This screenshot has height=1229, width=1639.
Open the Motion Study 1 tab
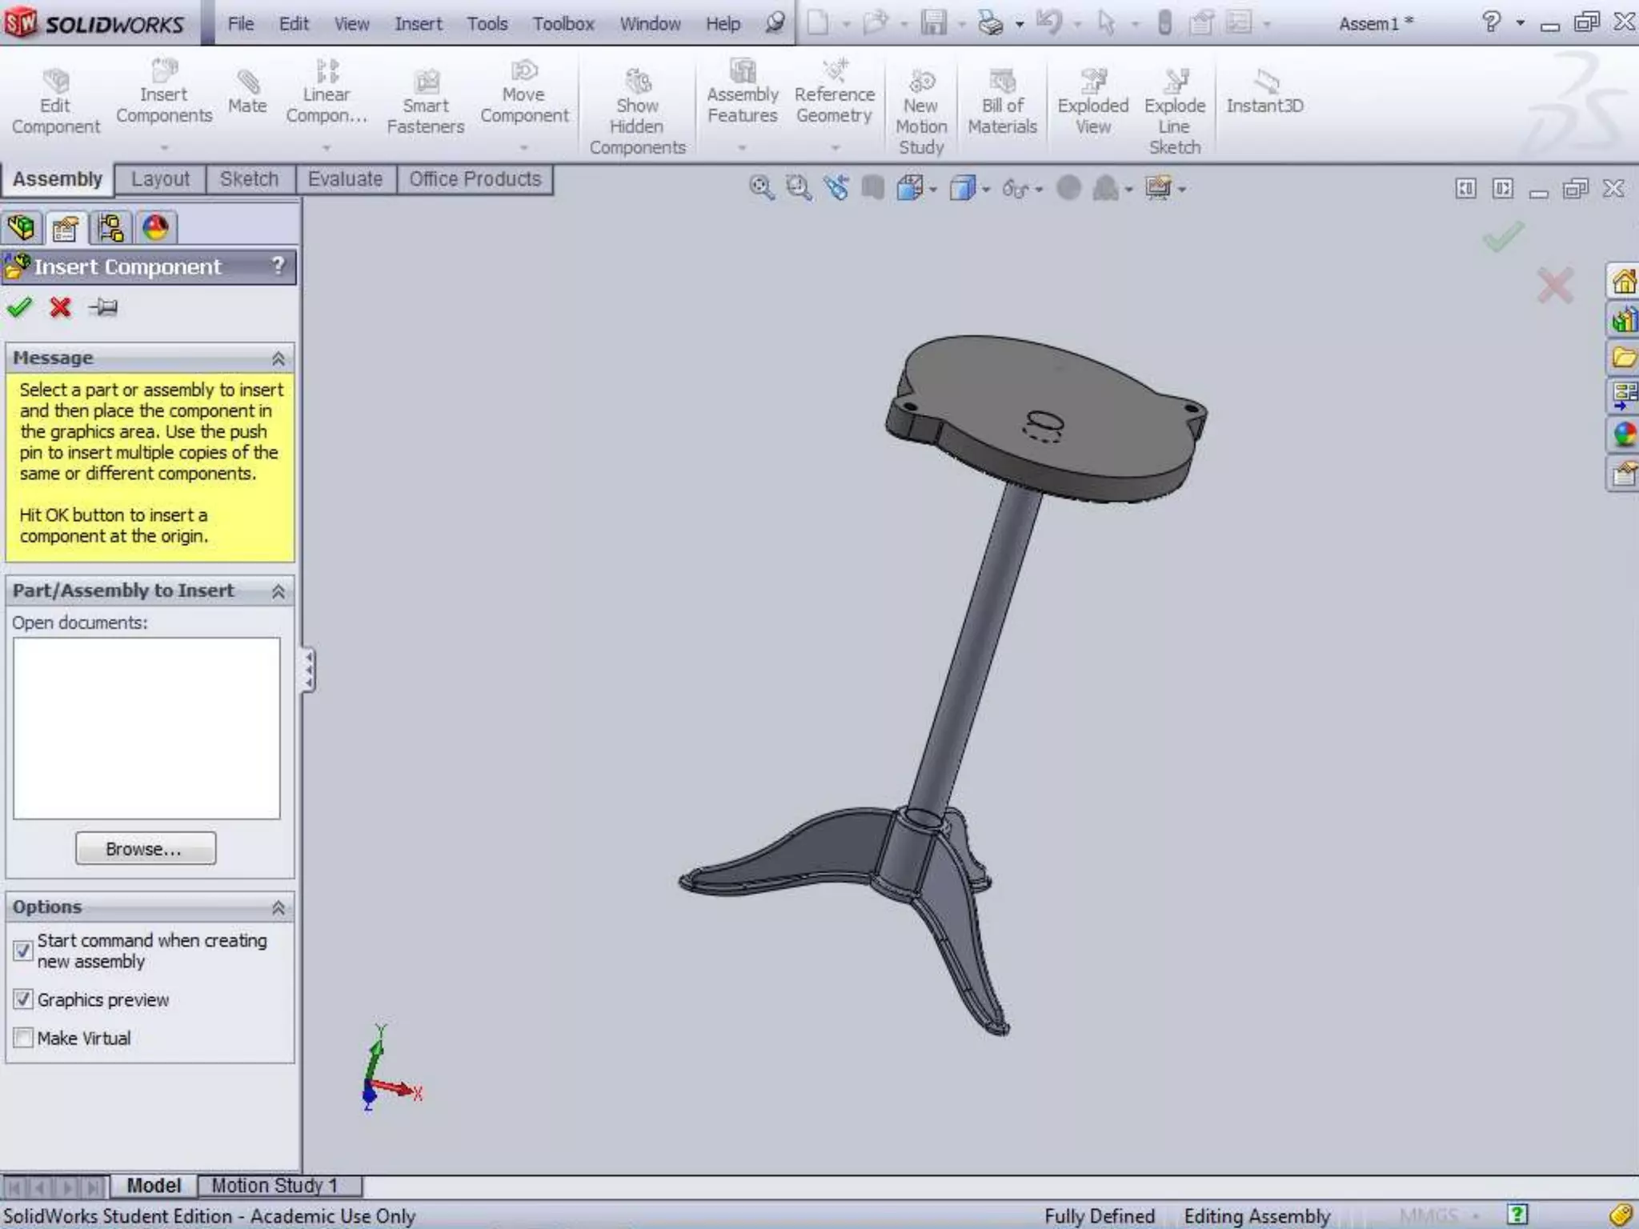point(275,1186)
